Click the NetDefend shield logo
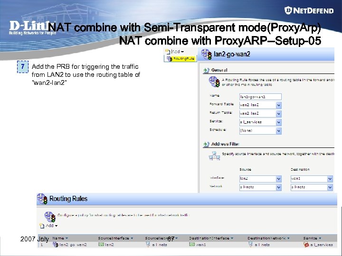Screen dimensions: 342x256 coord(288,10)
